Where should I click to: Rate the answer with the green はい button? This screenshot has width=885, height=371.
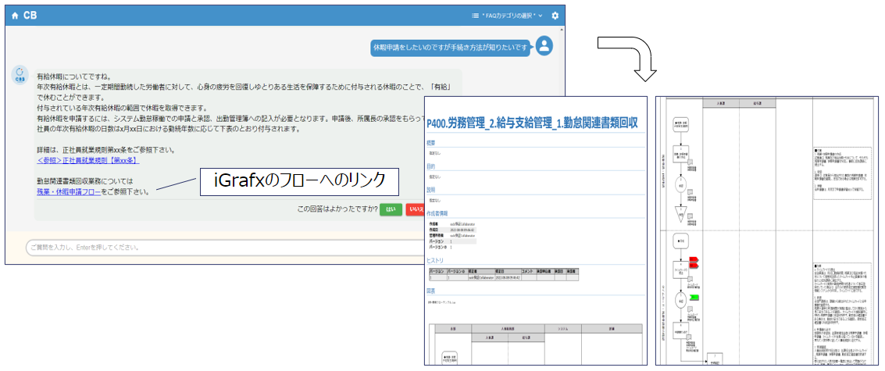pos(391,209)
